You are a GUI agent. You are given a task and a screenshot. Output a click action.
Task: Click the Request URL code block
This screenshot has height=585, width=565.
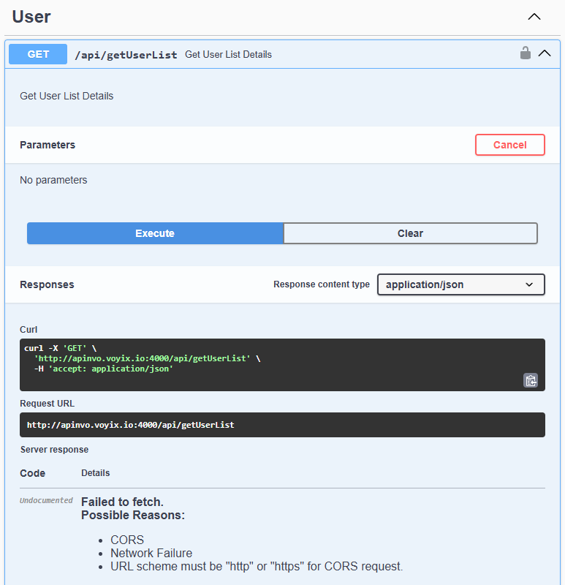[x=219, y=425]
